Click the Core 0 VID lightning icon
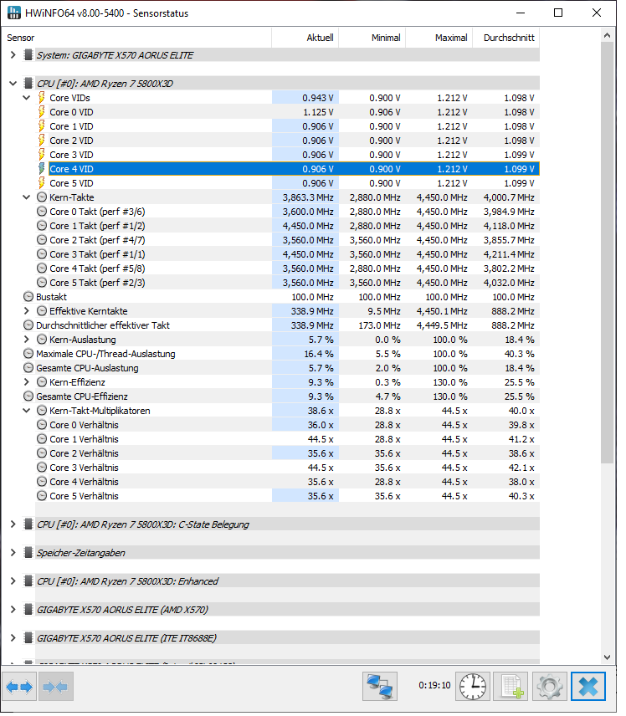Screen dimensions: 626x716 (42, 112)
